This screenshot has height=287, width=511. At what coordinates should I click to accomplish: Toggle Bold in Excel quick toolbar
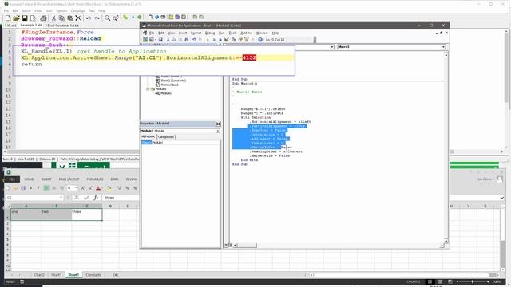pos(30,188)
